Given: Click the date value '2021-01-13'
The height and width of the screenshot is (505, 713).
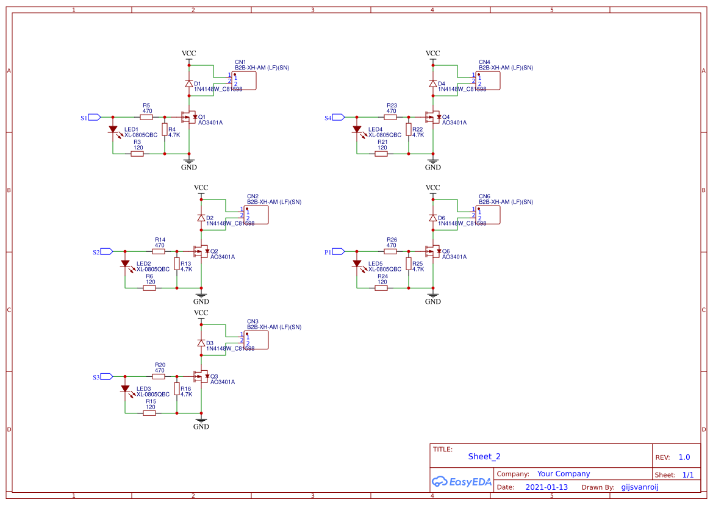Looking at the screenshot, I should (546, 487).
